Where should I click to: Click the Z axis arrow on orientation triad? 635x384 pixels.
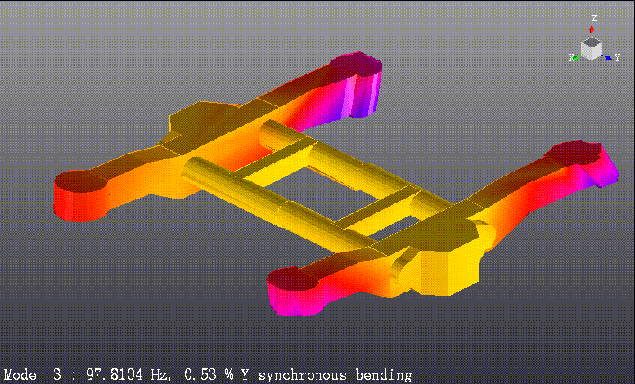coord(592,32)
